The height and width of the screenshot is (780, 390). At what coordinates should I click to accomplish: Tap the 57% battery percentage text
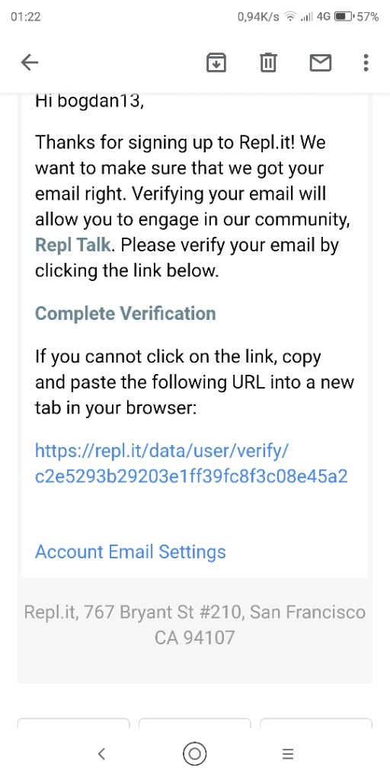(x=367, y=17)
